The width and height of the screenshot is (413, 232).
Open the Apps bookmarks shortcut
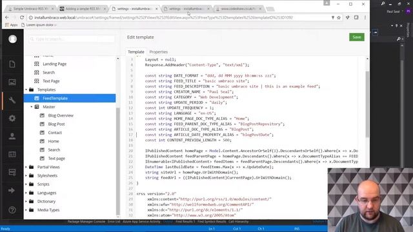pos(12,24)
